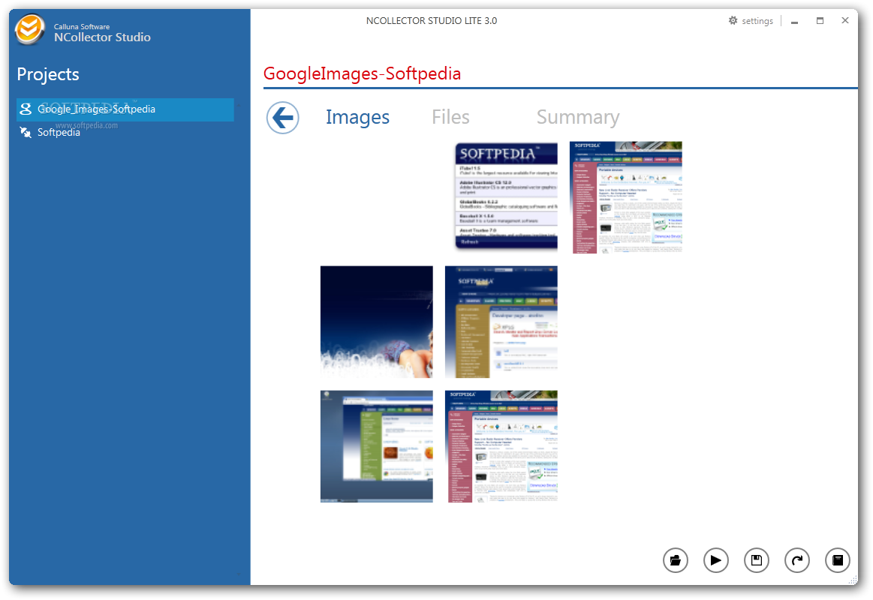Image resolution: width=873 pixels, height=600 pixels.
Task: Click the GoogleImages-Softpedia red heading
Action: [362, 73]
